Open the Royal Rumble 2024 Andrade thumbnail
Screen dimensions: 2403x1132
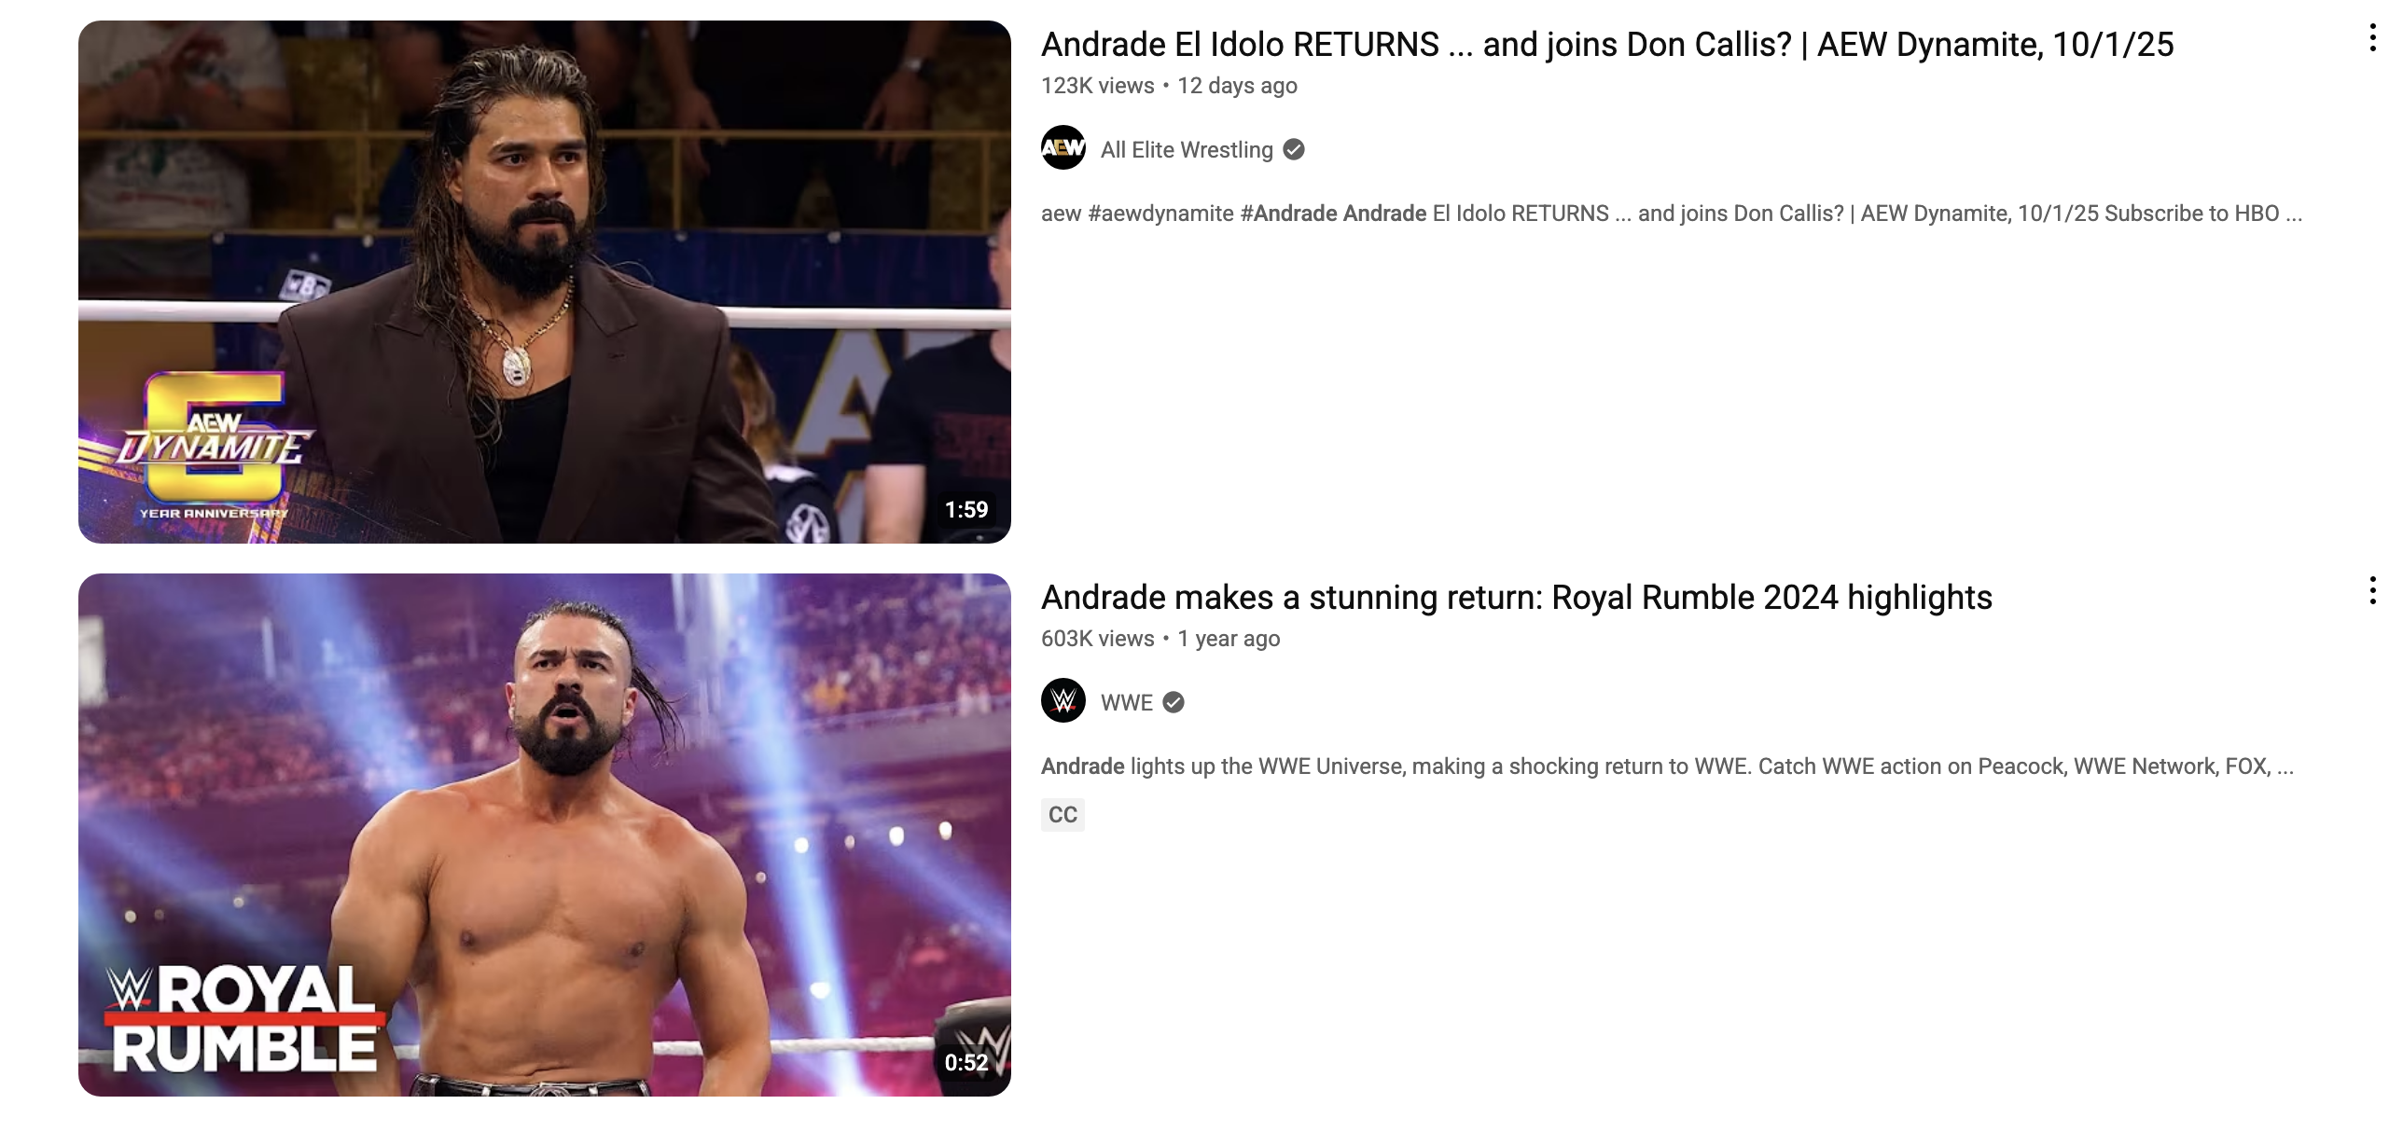544,835
